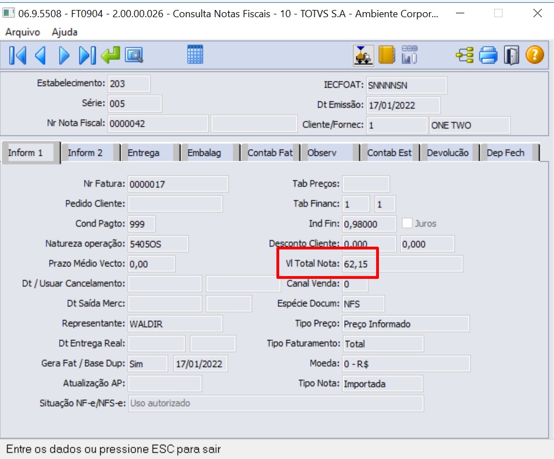Open the Dep Fech tab
The width and height of the screenshot is (554, 459).
[510, 153]
